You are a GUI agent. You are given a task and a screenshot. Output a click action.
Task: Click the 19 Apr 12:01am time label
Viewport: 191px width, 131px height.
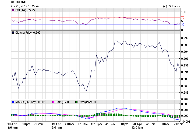(56, 126)
